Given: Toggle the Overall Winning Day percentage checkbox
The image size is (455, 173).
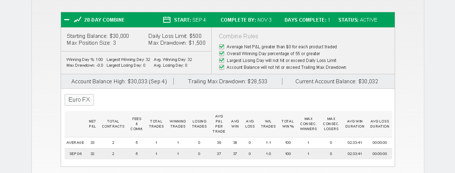Looking at the screenshot, I should pos(222,54).
